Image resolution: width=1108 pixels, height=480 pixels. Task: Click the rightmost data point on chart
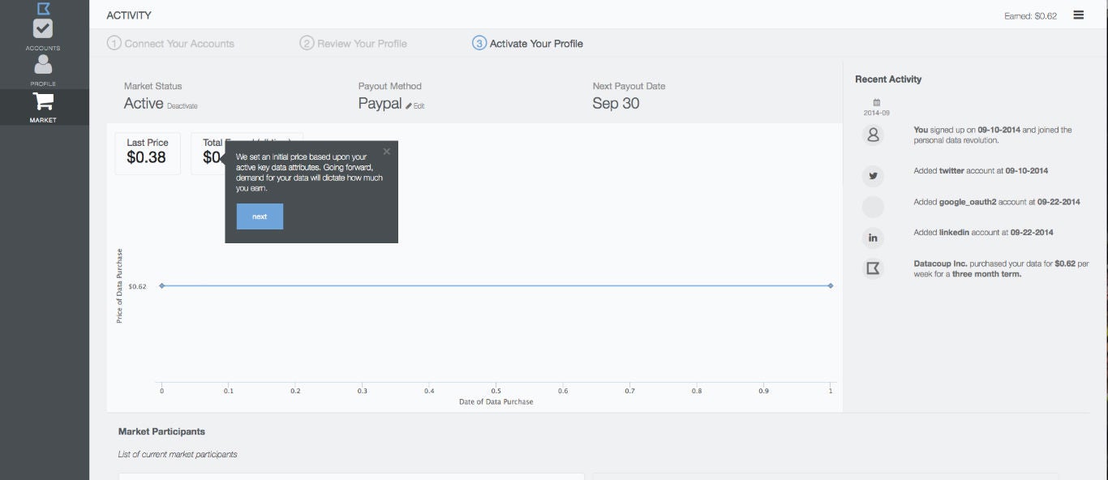tap(831, 285)
